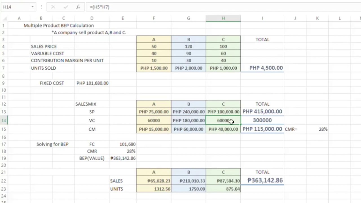Click the Enter checkmark in formula bar
Viewport: 361px width, 203px height.
pos(66,7)
